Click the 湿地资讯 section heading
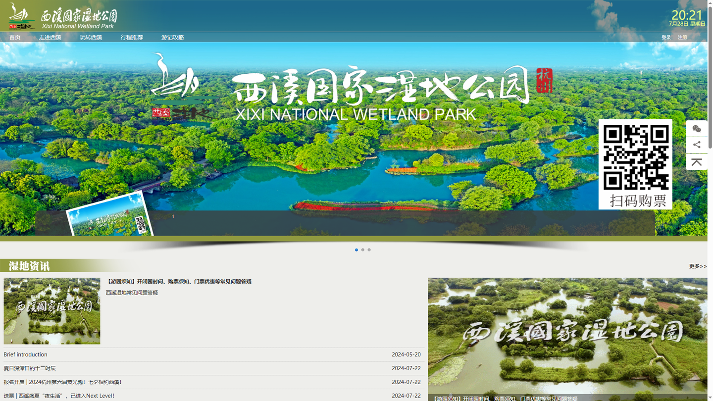This screenshot has height=401, width=713. click(29, 266)
